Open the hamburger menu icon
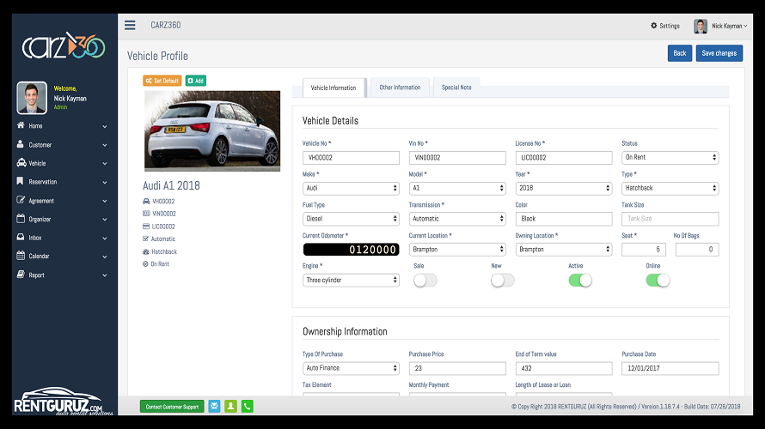Screen dimensions: 765x429 tap(130, 26)
